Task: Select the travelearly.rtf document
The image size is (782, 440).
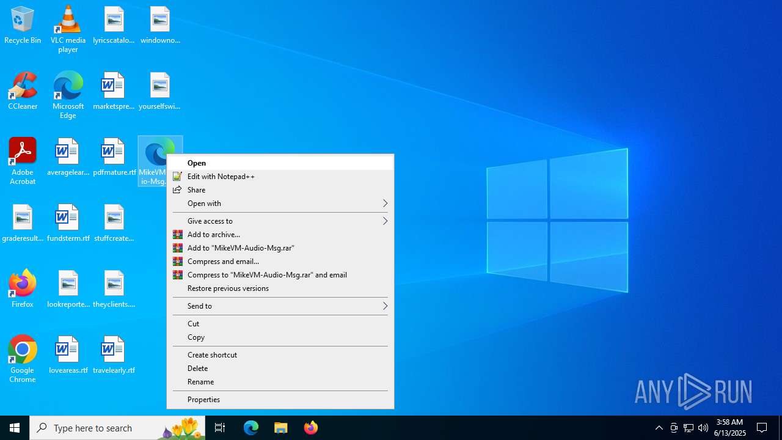Action: pos(114,356)
